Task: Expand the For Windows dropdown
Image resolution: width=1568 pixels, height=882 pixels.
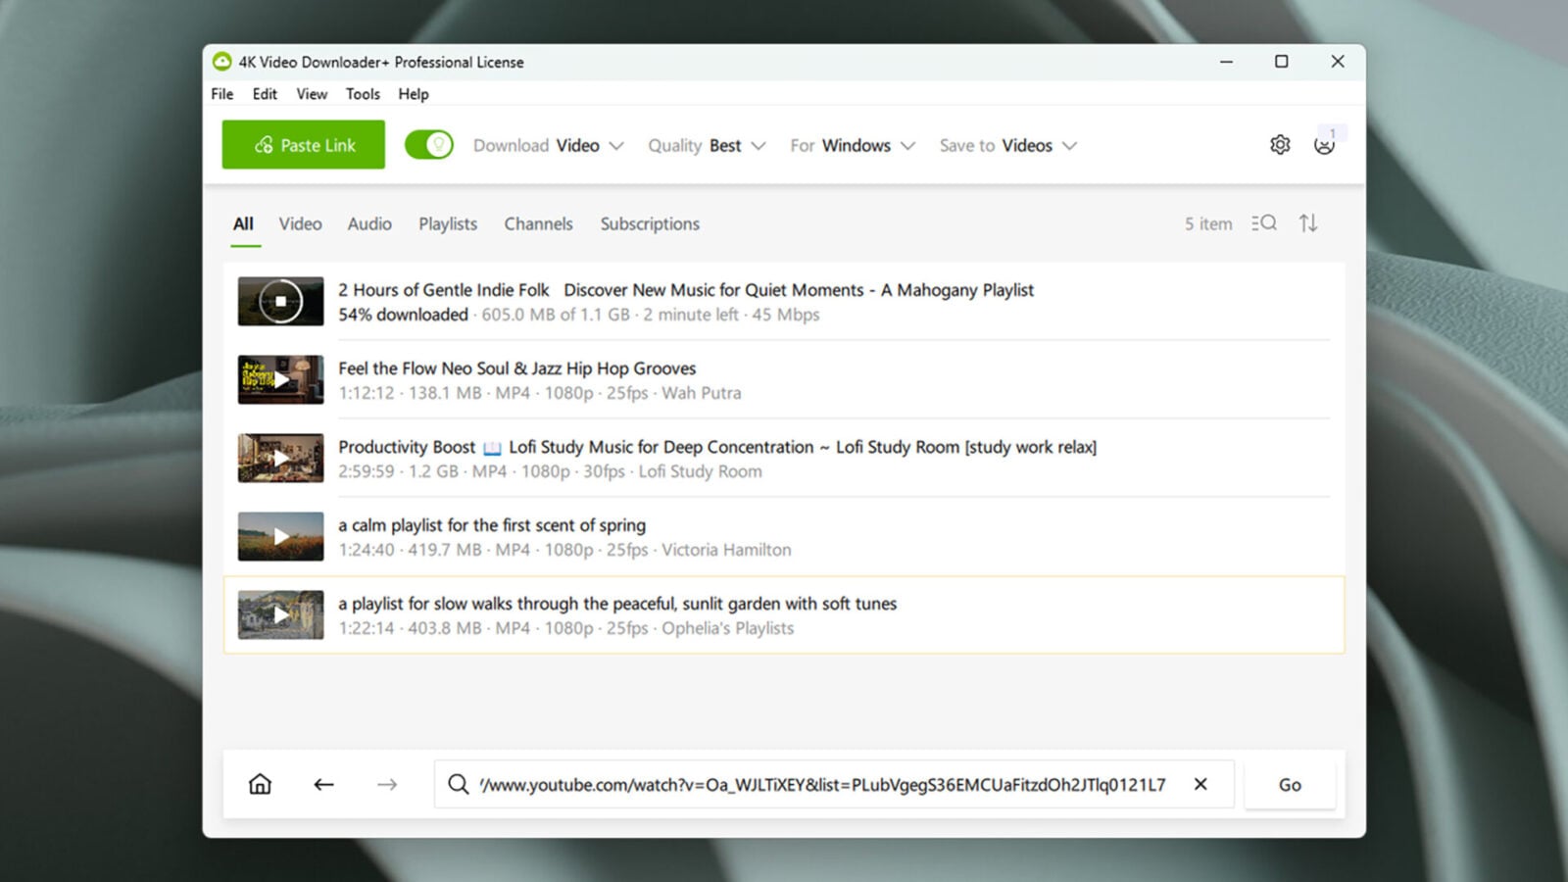Action: pos(853,145)
